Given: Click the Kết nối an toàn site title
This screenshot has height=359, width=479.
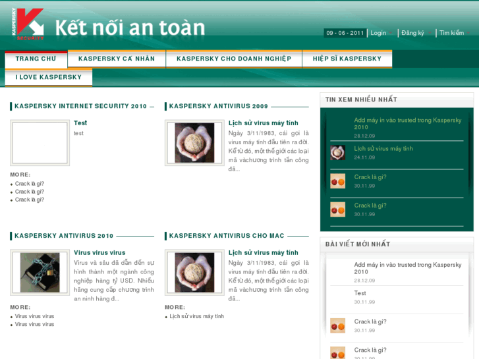Looking at the screenshot, I should point(130,28).
